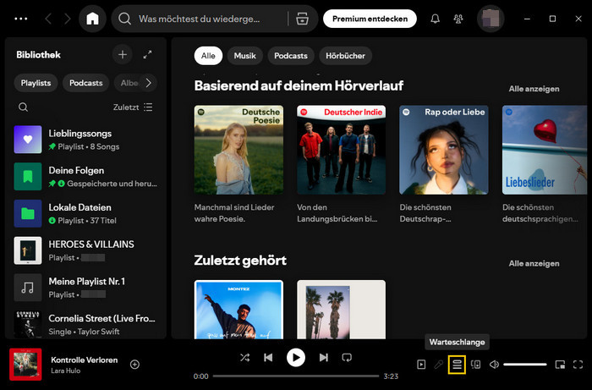Filter library by Alben chip
This screenshot has height=390, width=592.
[x=129, y=83]
